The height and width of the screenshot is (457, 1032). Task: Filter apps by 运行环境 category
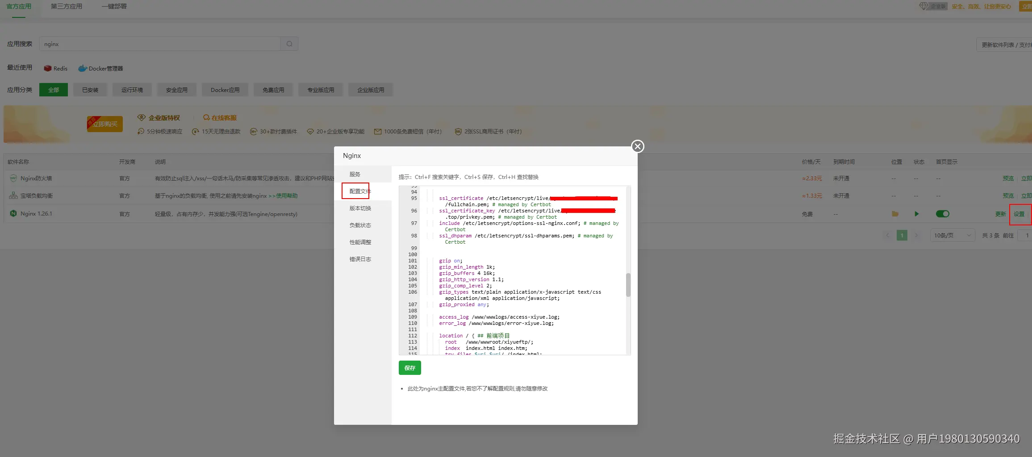click(132, 90)
